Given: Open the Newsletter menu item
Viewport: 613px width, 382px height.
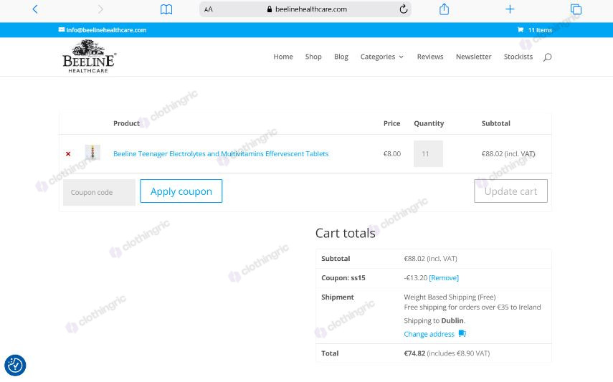Looking at the screenshot, I should tap(473, 57).
